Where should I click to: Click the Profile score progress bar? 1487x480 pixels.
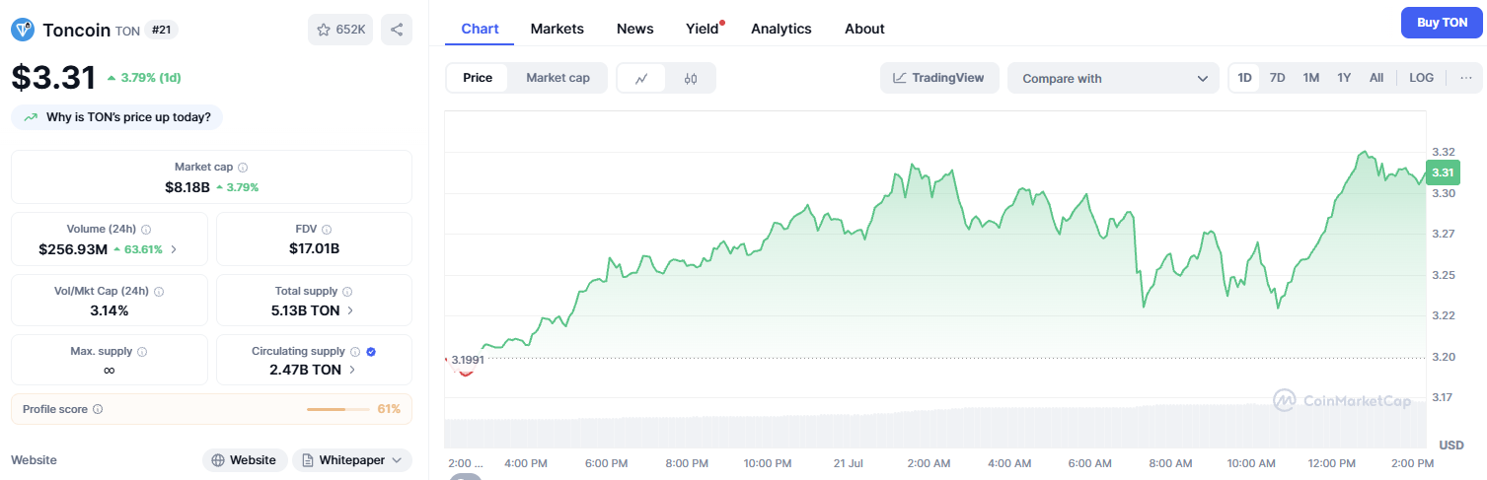(337, 409)
